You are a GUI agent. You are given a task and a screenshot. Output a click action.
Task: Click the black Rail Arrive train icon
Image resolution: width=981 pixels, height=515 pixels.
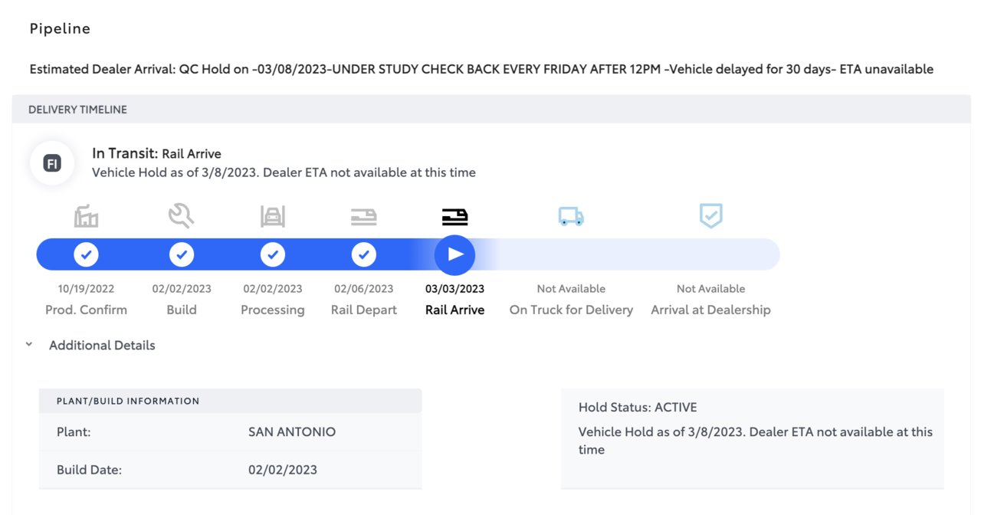click(x=455, y=218)
